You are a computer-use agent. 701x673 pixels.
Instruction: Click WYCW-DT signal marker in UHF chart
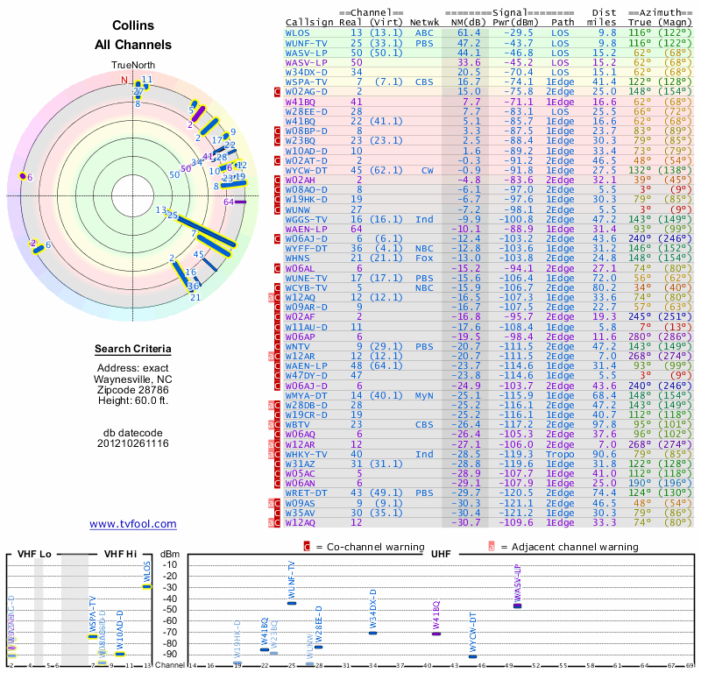(x=472, y=656)
